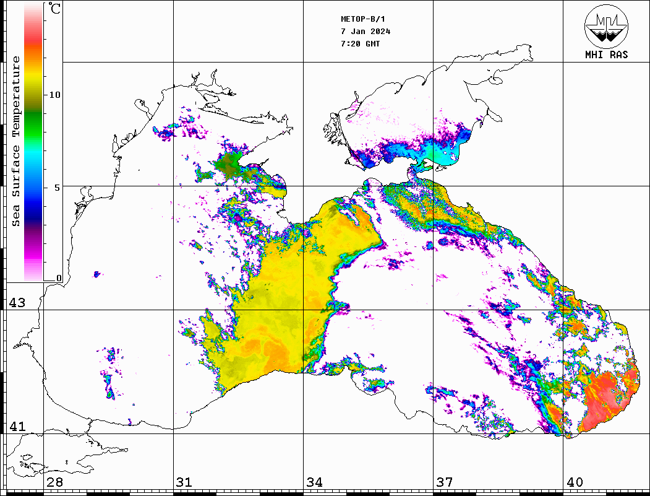Click the 10 degree mark on legend
Image resolution: width=650 pixels, height=496 pixels.
coord(54,95)
